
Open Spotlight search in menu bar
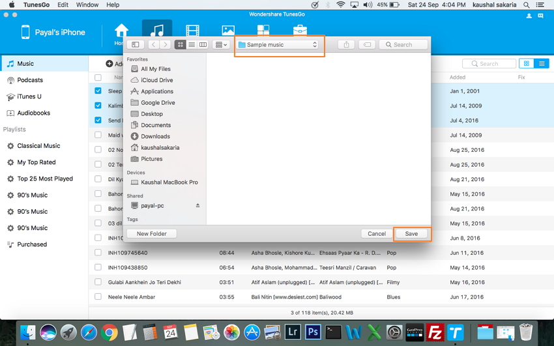(527, 5)
